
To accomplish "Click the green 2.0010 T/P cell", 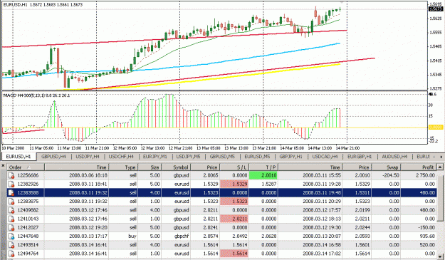I will pyautogui.click(x=263, y=175).
